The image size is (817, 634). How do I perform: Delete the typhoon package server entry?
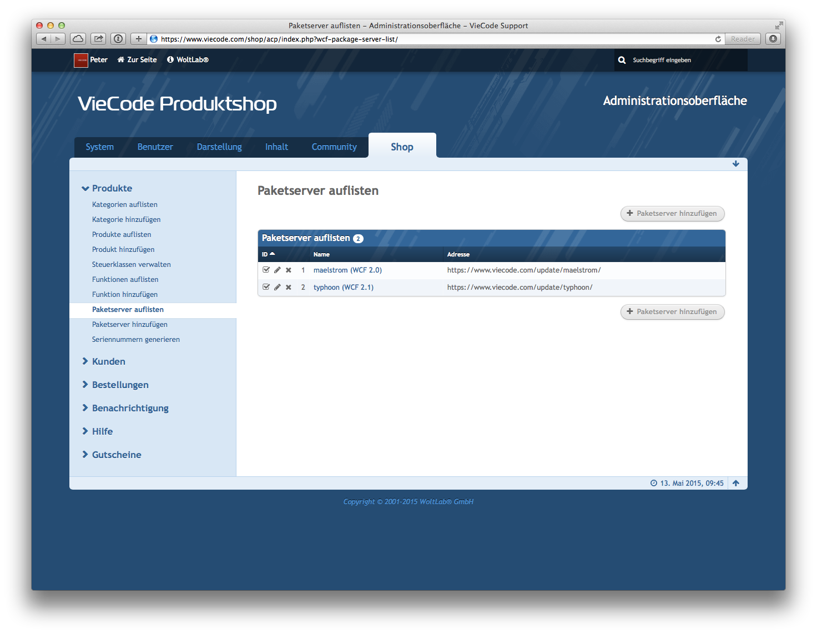(289, 288)
